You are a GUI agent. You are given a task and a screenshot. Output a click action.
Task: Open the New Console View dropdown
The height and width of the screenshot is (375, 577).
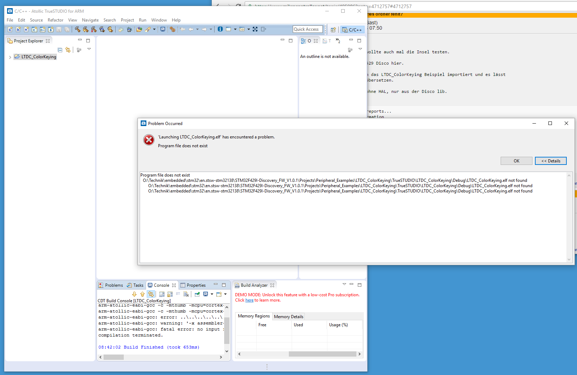point(225,294)
